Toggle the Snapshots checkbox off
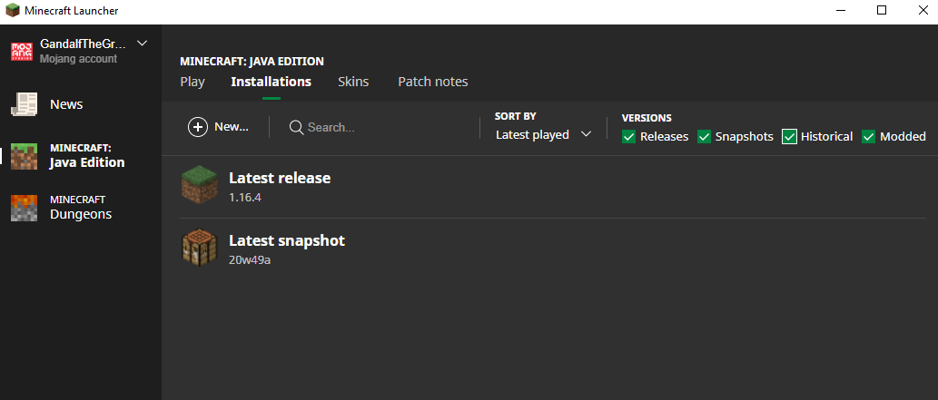The image size is (938, 400). click(x=705, y=137)
